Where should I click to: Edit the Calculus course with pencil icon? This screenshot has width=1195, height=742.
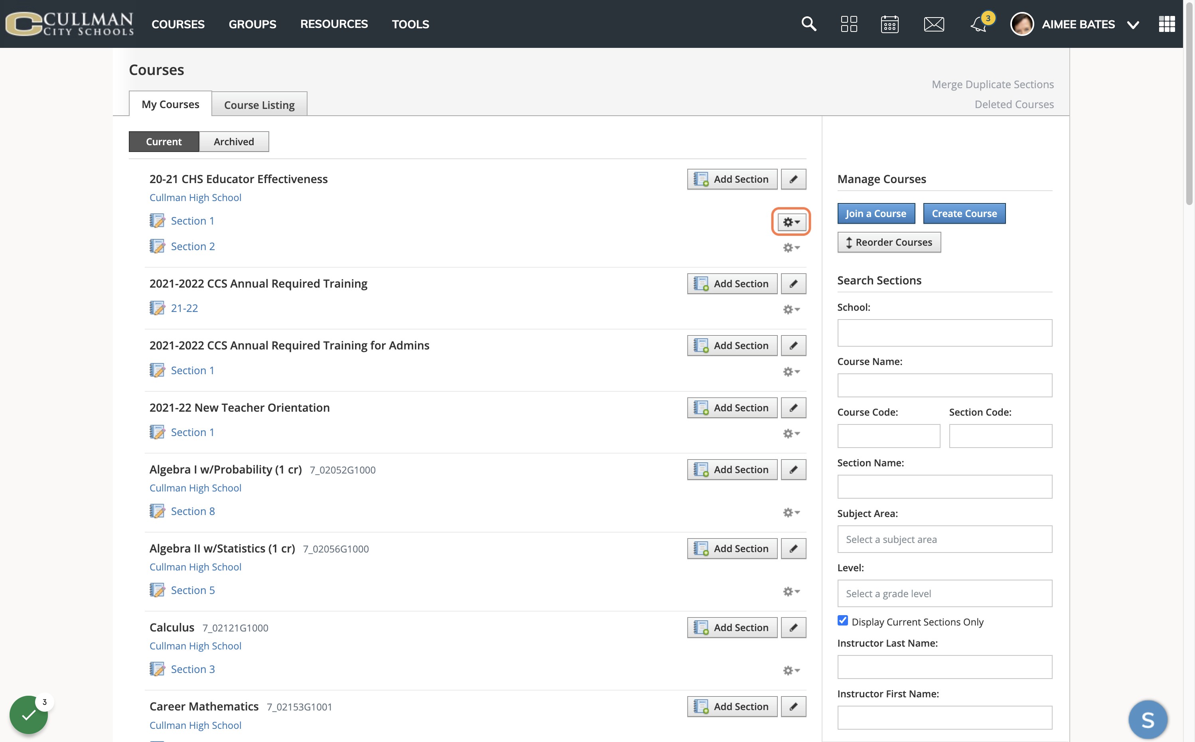(793, 627)
